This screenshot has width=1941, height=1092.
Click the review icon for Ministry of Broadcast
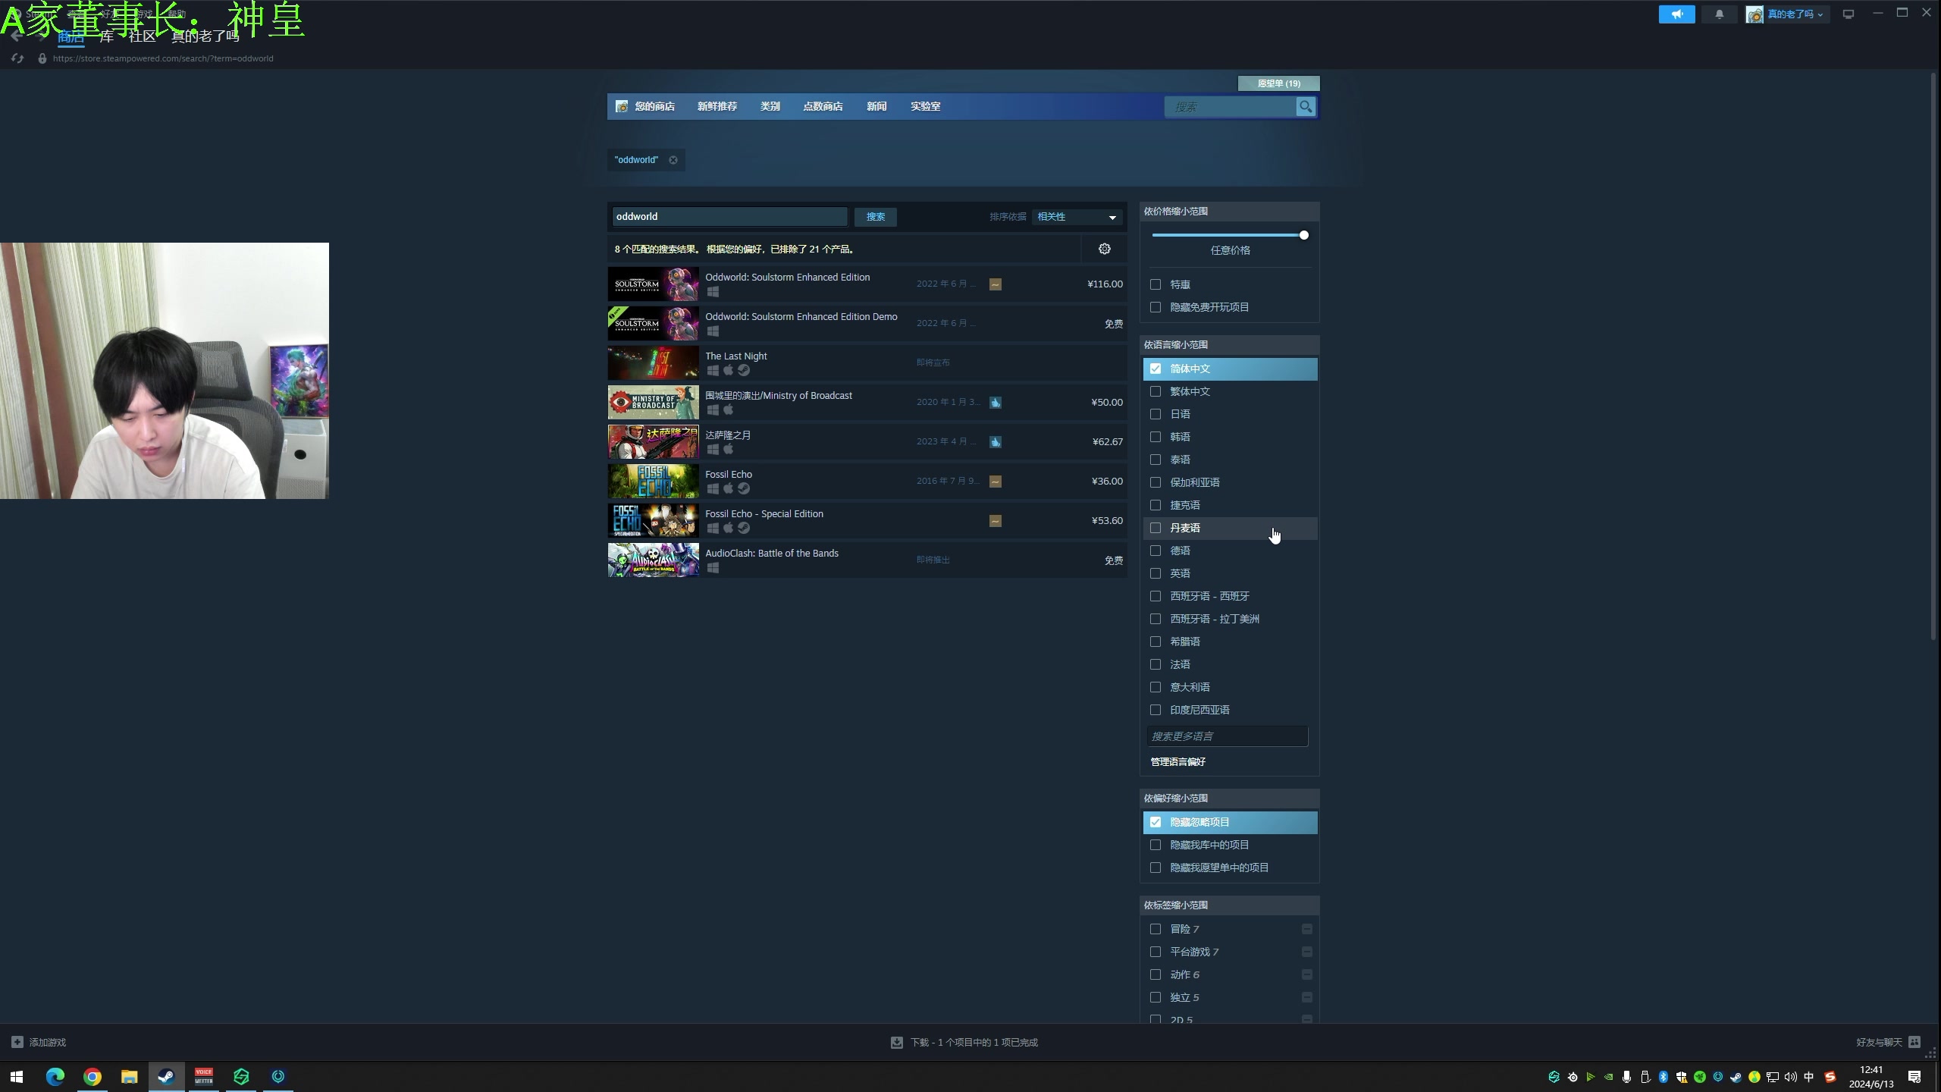[x=996, y=403]
